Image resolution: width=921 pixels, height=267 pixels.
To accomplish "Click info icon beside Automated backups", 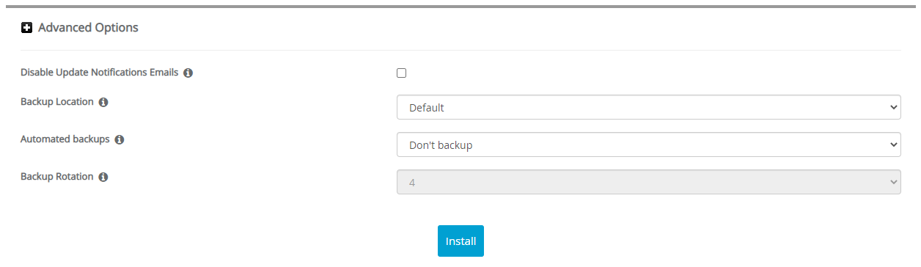I will (120, 139).
